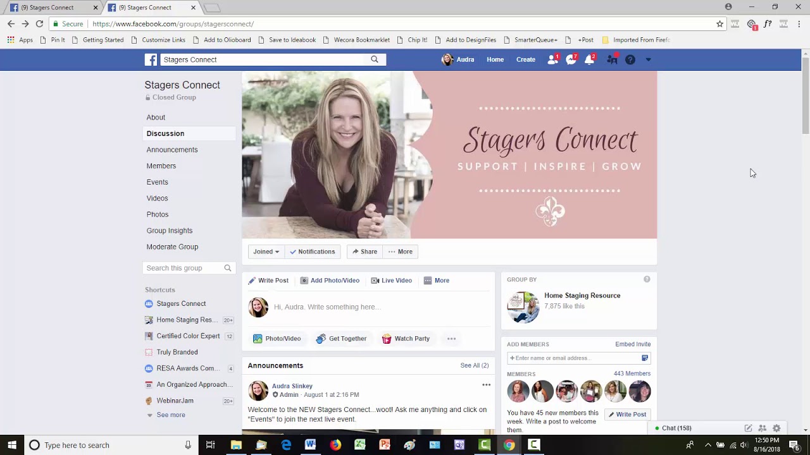The height and width of the screenshot is (455, 810).
Task: Open chat settings gear icon
Action: click(x=776, y=428)
